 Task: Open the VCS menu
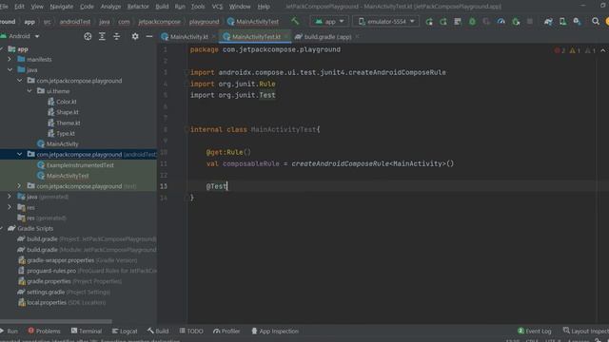(217, 7)
